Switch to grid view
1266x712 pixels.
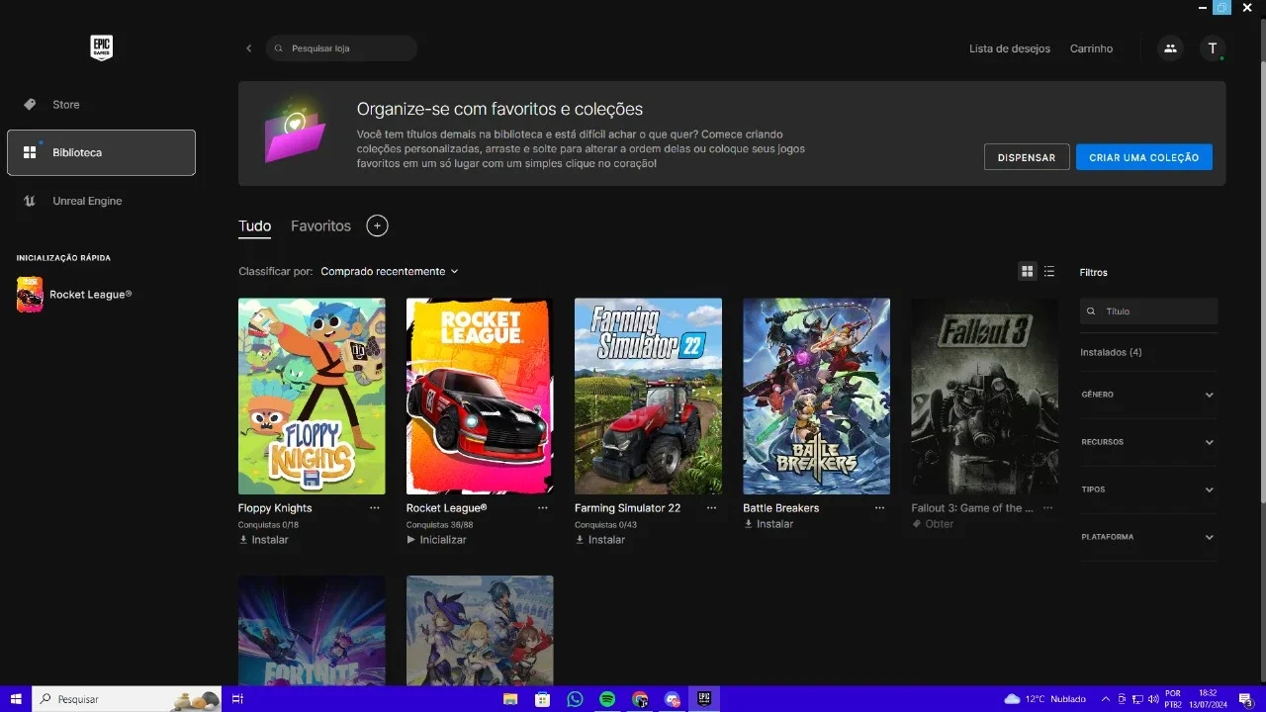click(1028, 271)
